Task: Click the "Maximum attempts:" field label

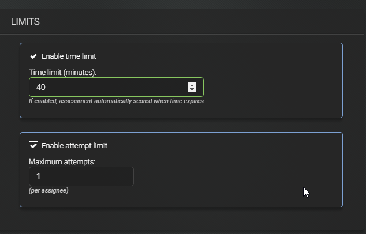Action: 62,162
